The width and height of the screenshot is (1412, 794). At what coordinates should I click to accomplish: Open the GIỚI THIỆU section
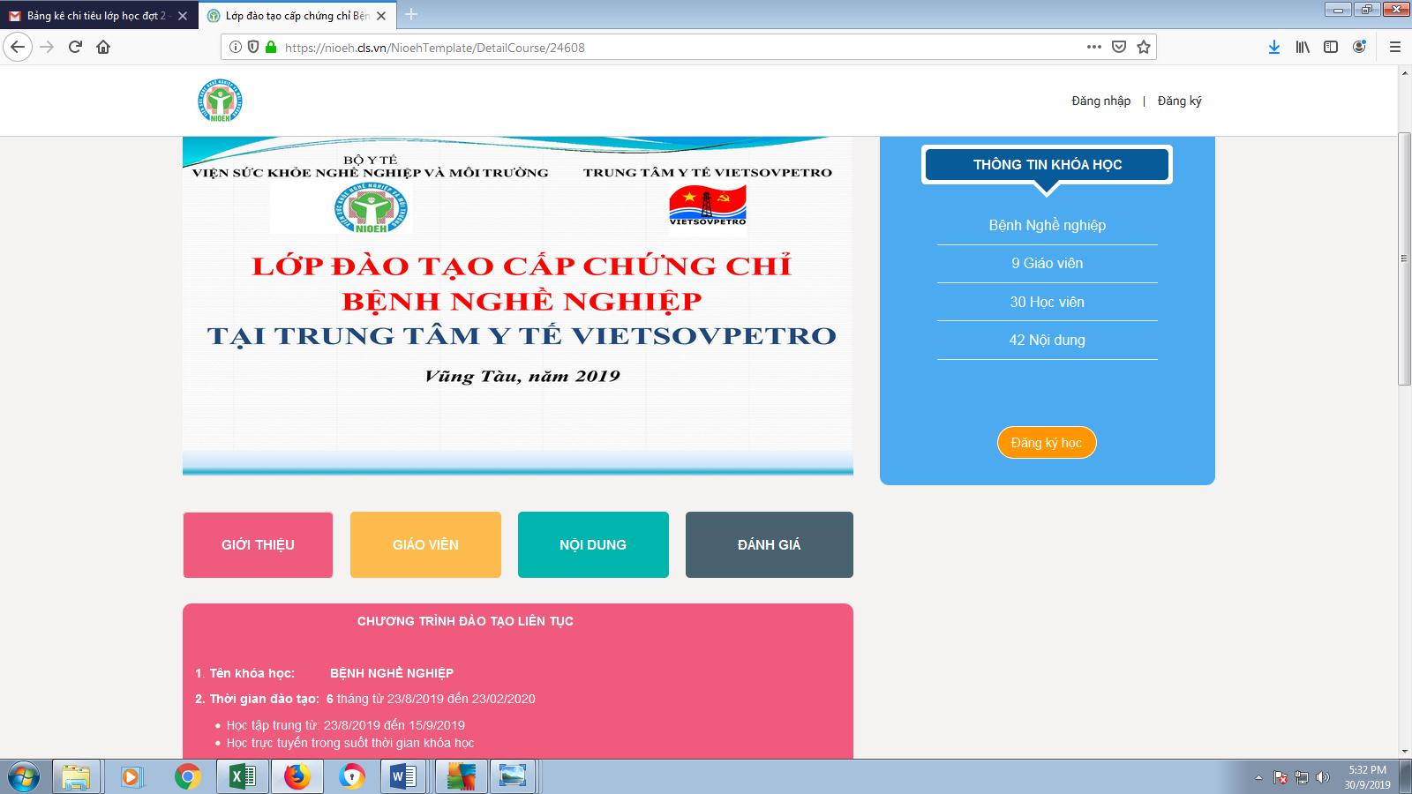click(258, 545)
